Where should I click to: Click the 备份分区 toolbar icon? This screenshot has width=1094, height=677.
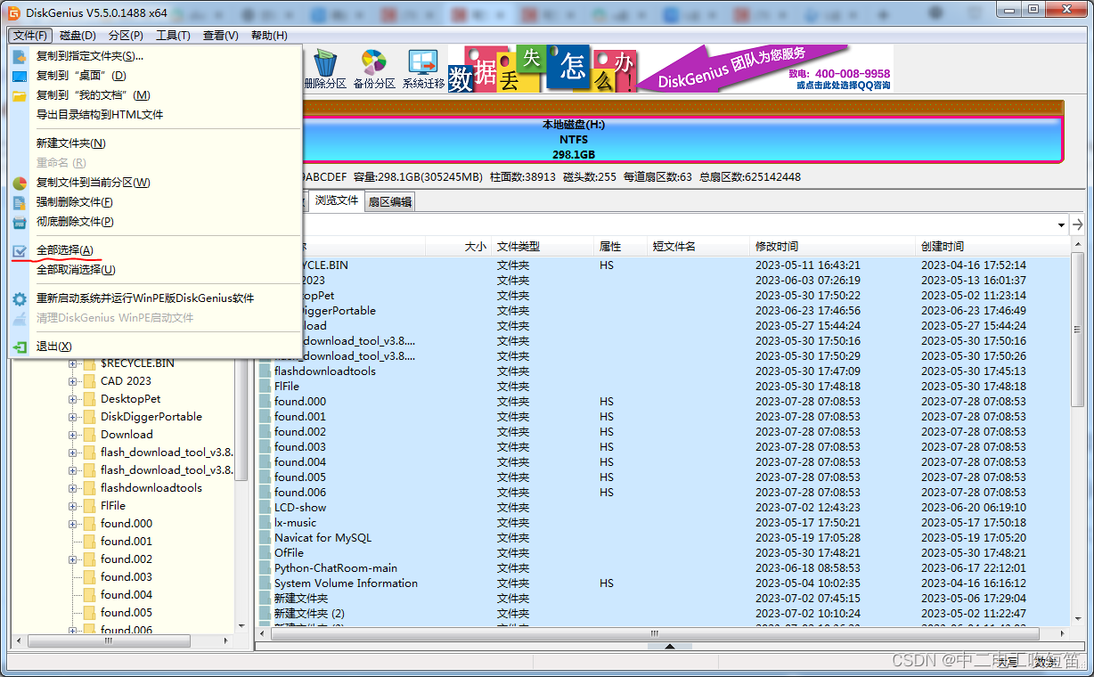[x=374, y=63]
